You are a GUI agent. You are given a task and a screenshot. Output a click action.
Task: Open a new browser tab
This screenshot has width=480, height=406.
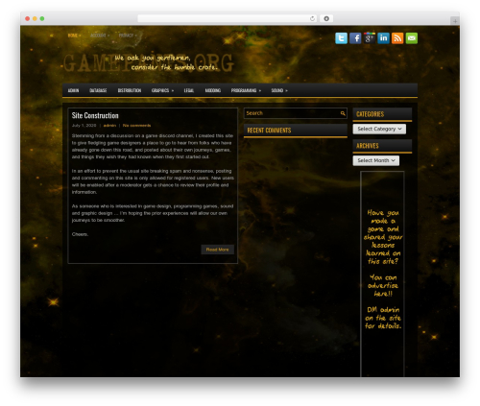pos(455,21)
